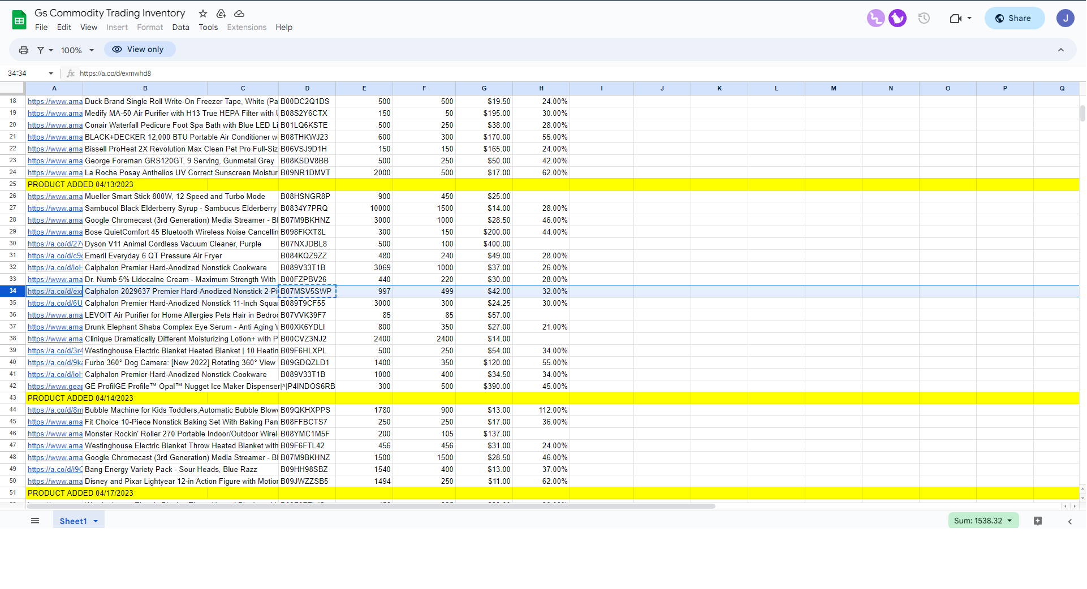Show the side panel with the bottom-right chevron

pos(1070,521)
